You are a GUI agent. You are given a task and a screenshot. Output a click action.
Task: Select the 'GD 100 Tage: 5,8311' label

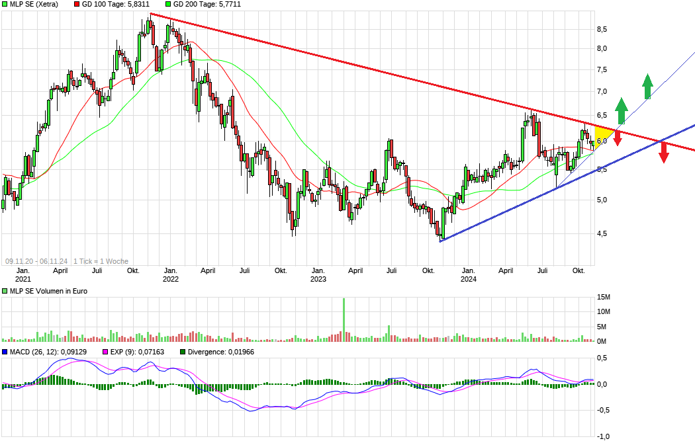point(116,4)
